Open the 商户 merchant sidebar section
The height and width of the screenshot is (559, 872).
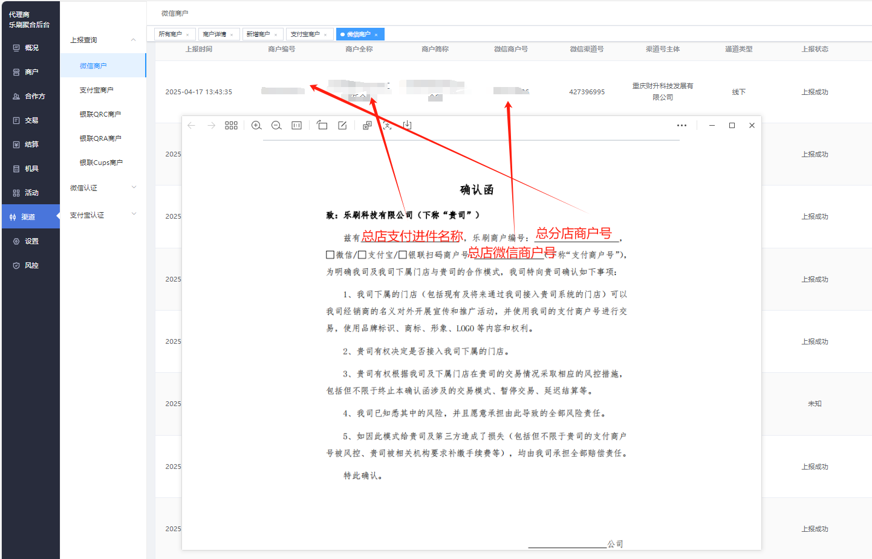pos(31,72)
